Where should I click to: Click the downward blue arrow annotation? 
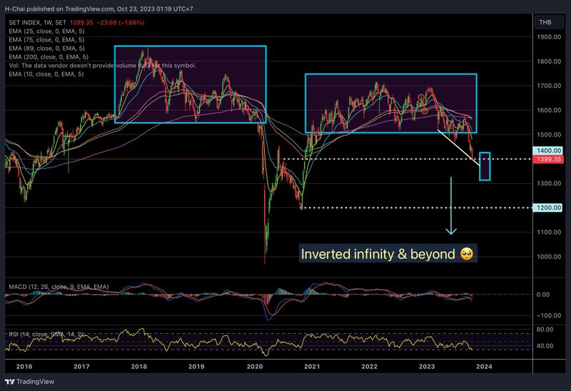point(451,207)
